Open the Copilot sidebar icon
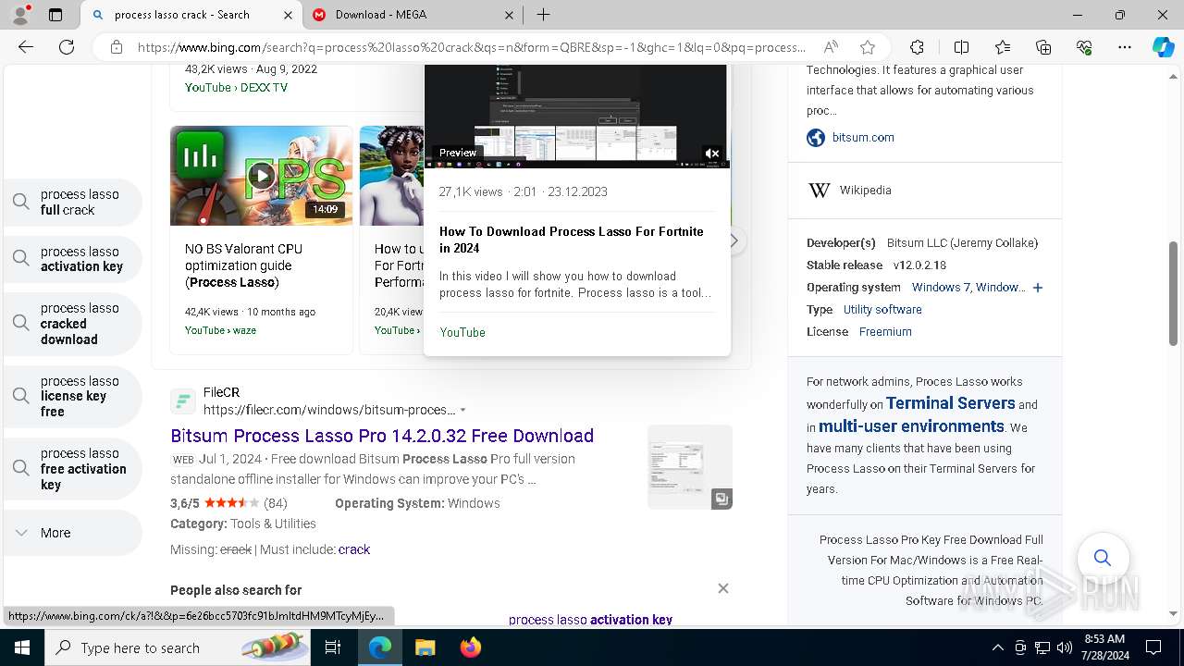Screen dimensions: 1184x666 (x=1163, y=47)
